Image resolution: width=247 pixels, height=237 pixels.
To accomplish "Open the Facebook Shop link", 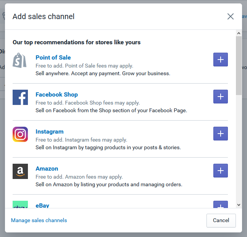I will click(x=57, y=95).
